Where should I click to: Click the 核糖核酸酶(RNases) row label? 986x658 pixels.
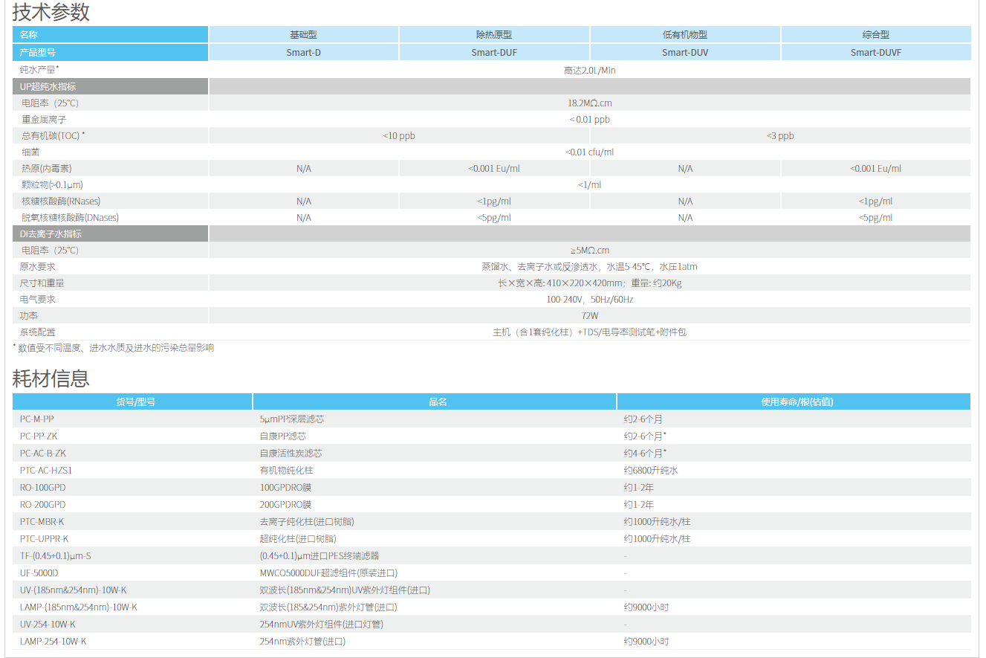tap(61, 201)
